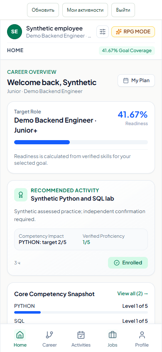Open the Profile tab
The width and height of the screenshot is (162, 352).
(x=142, y=338)
